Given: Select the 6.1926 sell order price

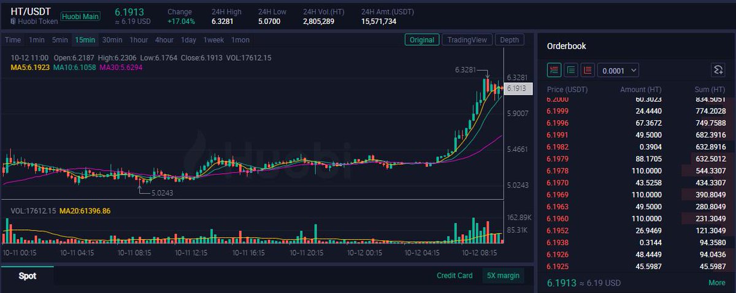Looking at the screenshot, I should click(x=557, y=254).
